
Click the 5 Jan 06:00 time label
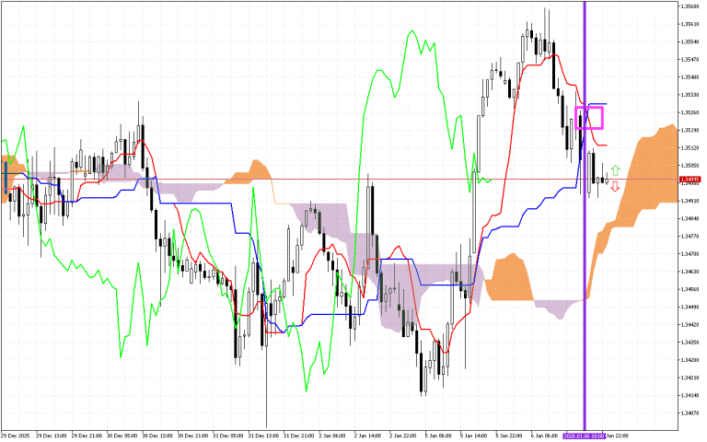tap(439, 436)
